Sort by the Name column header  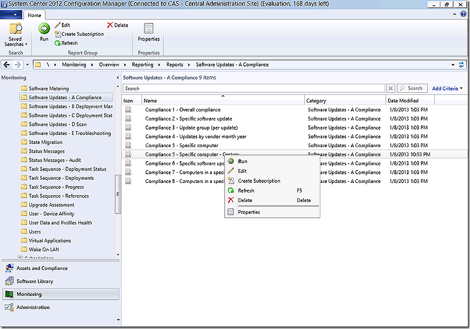pos(223,100)
